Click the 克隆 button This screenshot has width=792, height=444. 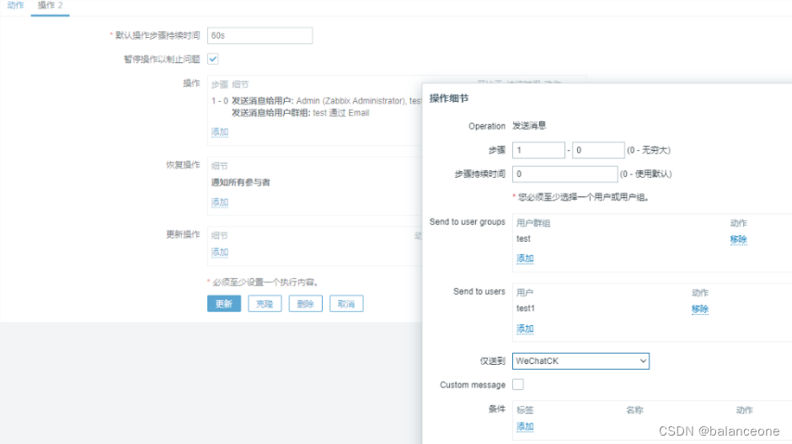(265, 303)
